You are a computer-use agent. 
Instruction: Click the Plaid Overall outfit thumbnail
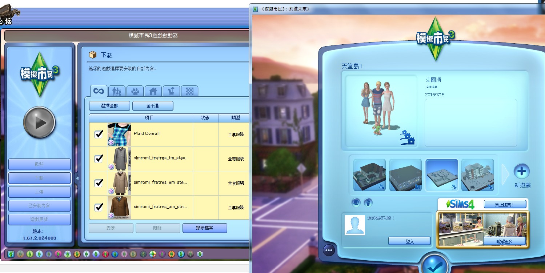119,135
